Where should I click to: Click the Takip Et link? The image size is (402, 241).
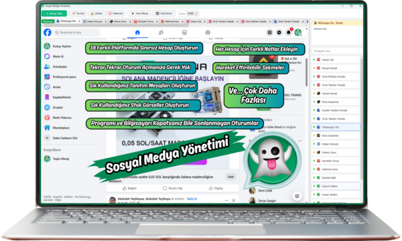(x=192, y=199)
